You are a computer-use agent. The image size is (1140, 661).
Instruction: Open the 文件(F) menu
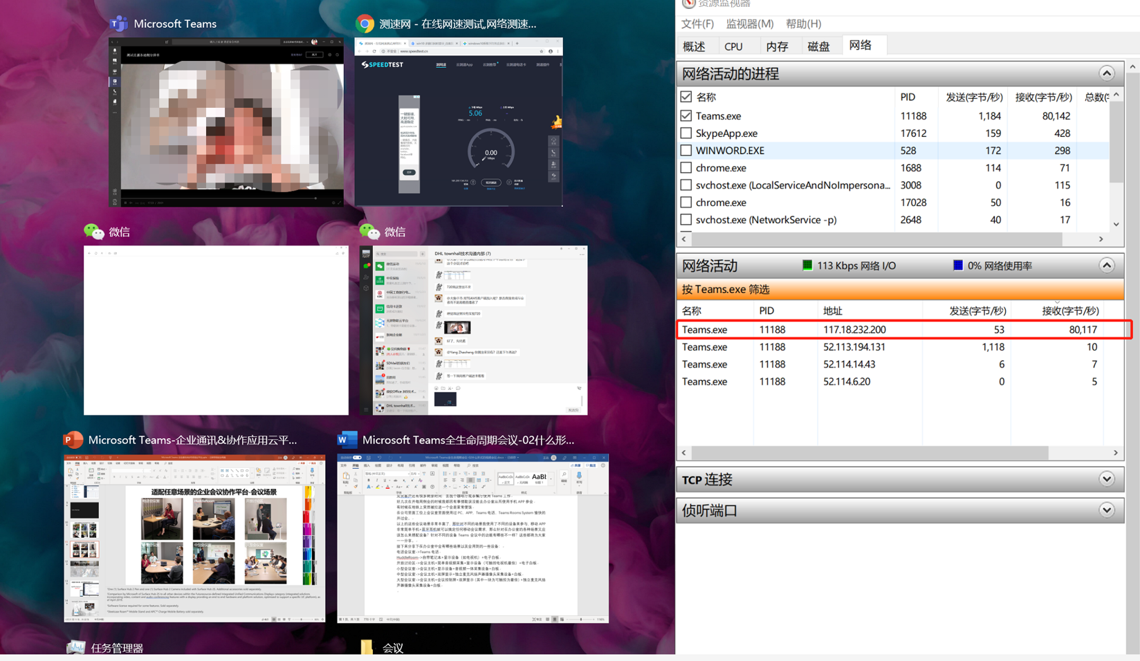click(697, 24)
